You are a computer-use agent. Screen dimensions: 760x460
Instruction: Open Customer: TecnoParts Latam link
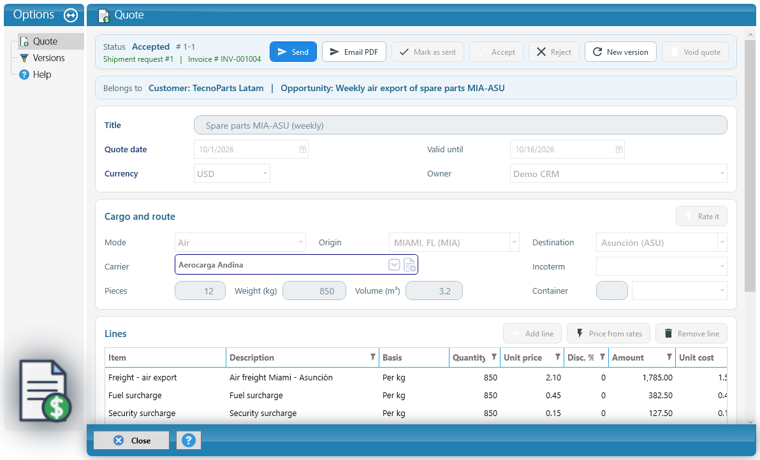point(206,88)
